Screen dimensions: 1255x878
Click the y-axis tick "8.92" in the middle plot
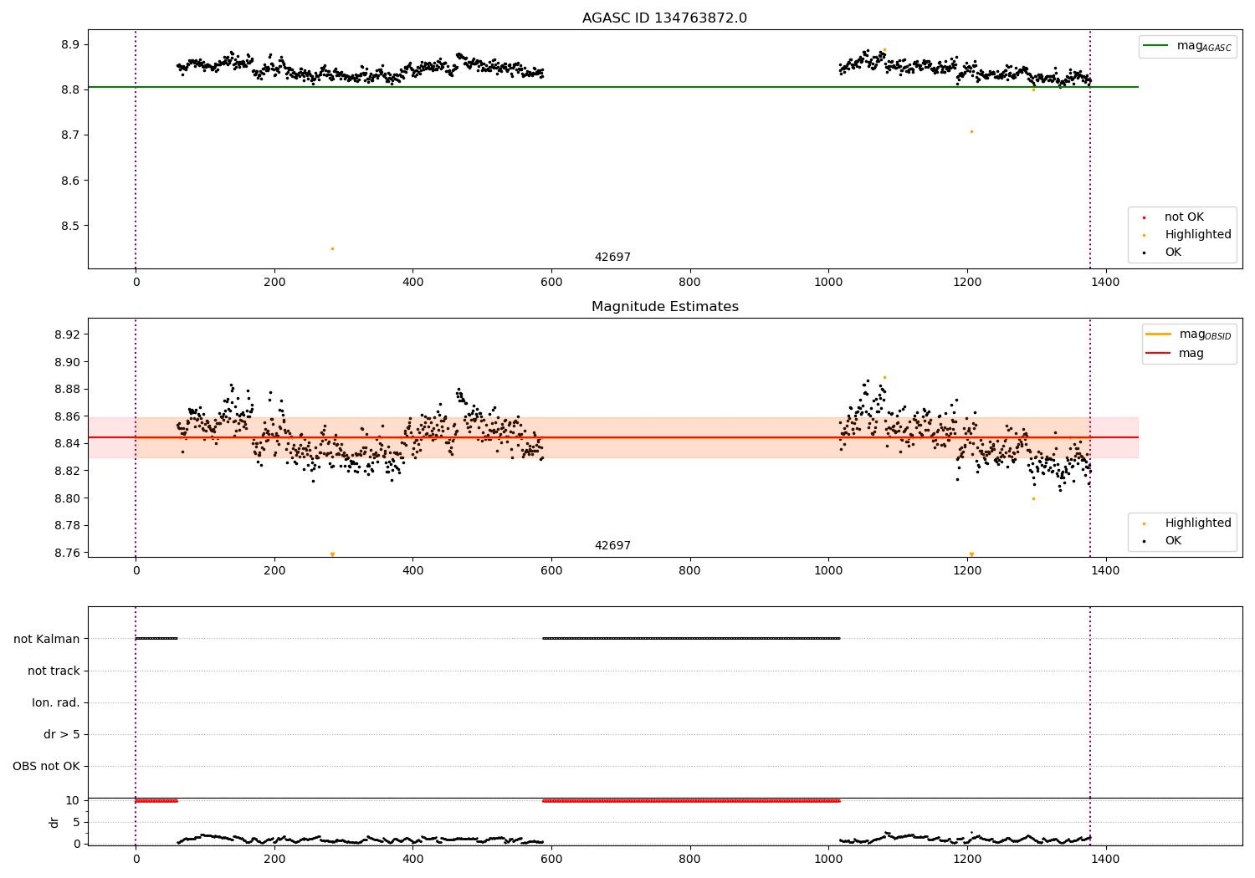click(x=66, y=334)
